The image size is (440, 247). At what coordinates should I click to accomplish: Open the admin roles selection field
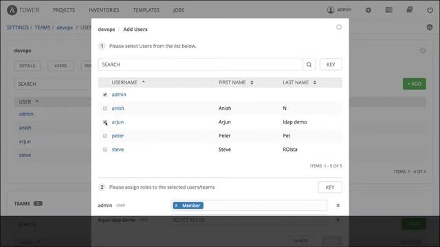[x=249, y=206]
